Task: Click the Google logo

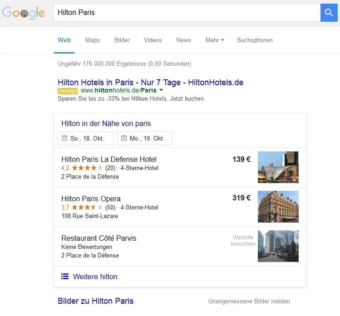Action: point(24,13)
